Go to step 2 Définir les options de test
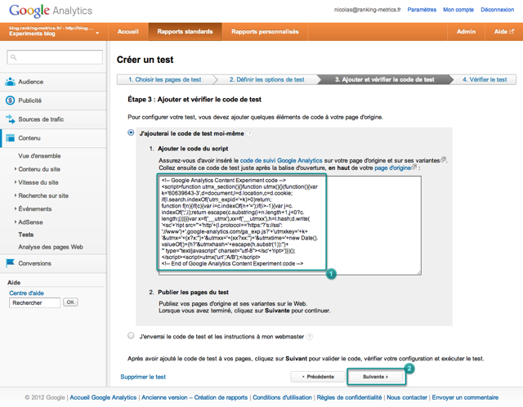523x407 pixels. [267, 79]
